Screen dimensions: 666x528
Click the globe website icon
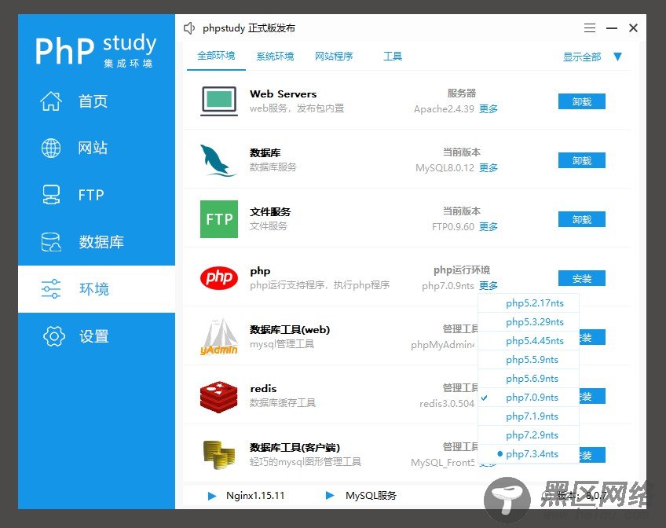pos(51,148)
